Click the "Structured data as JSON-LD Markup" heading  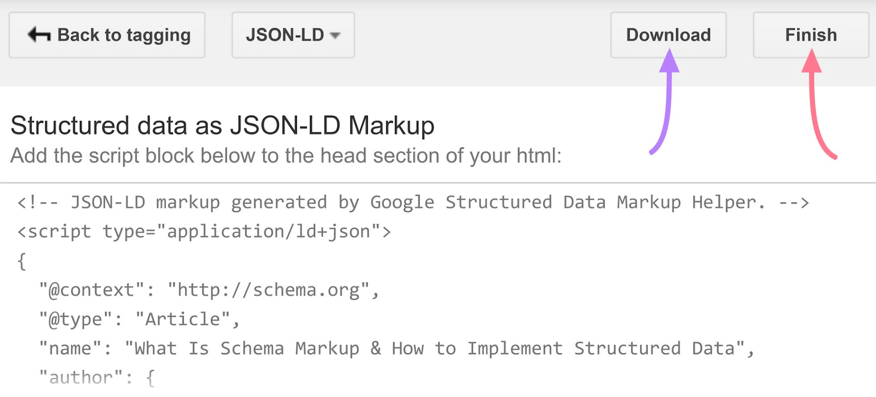tap(222, 125)
